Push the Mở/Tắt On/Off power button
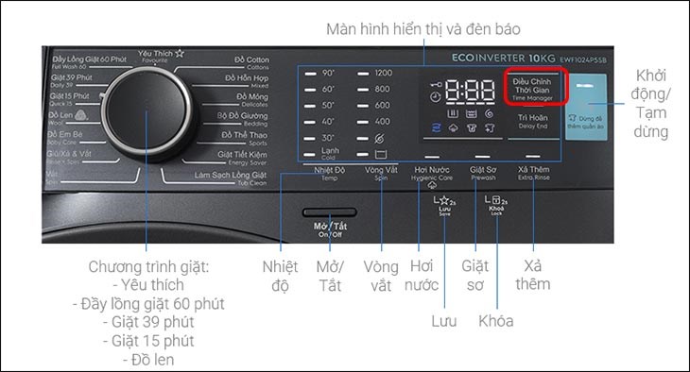Viewport: 690px width, 372px height. click(330, 213)
